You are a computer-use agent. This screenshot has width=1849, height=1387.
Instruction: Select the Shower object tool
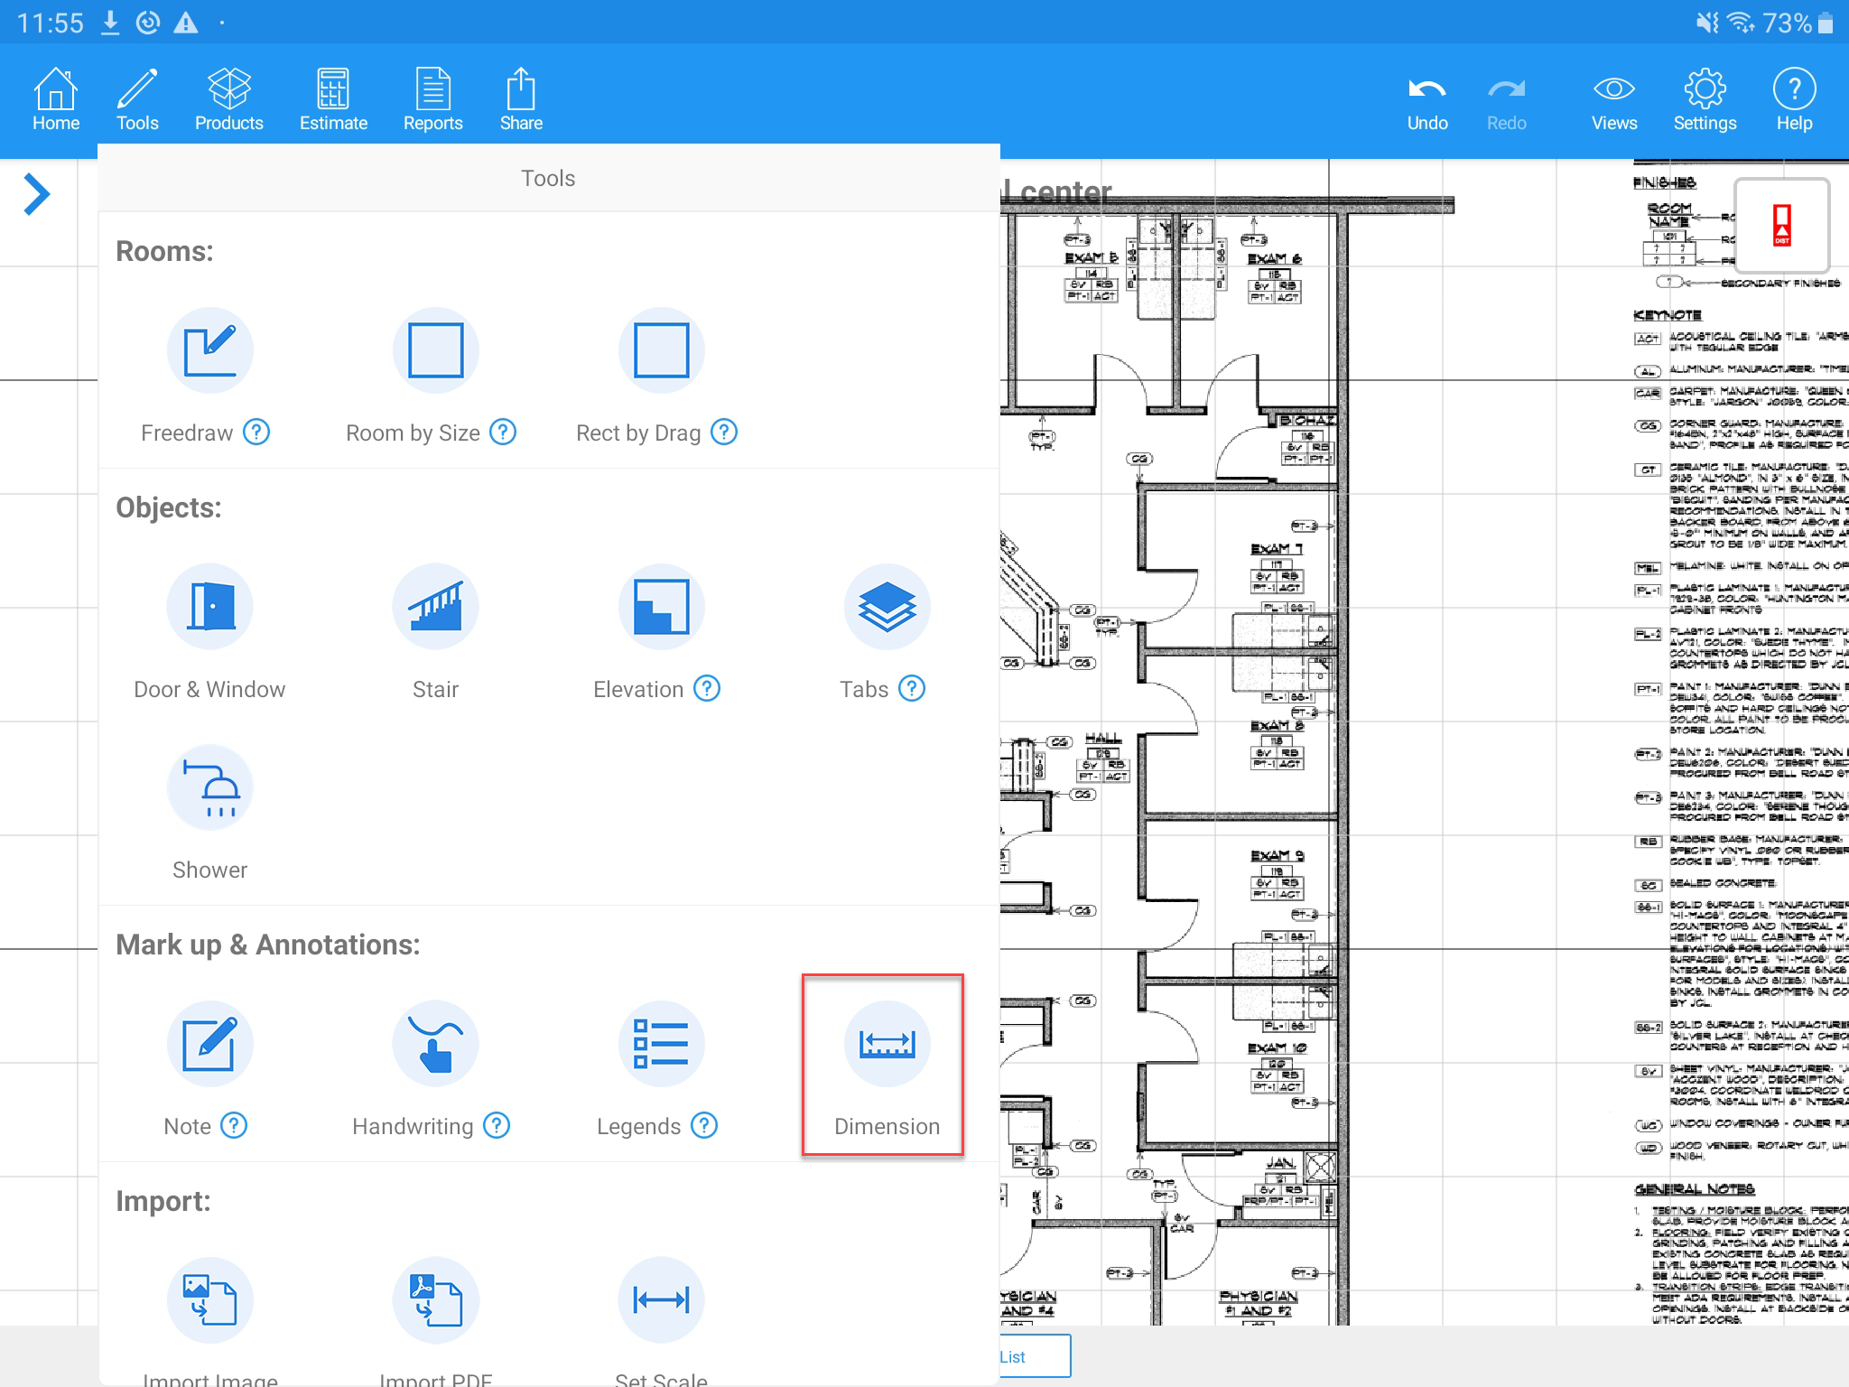click(209, 787)
